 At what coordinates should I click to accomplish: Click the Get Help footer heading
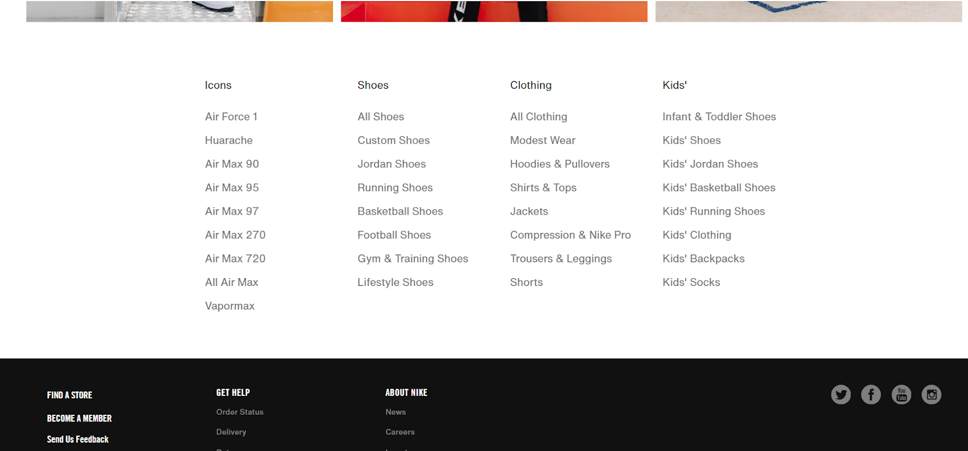click(x=233, y=392)
